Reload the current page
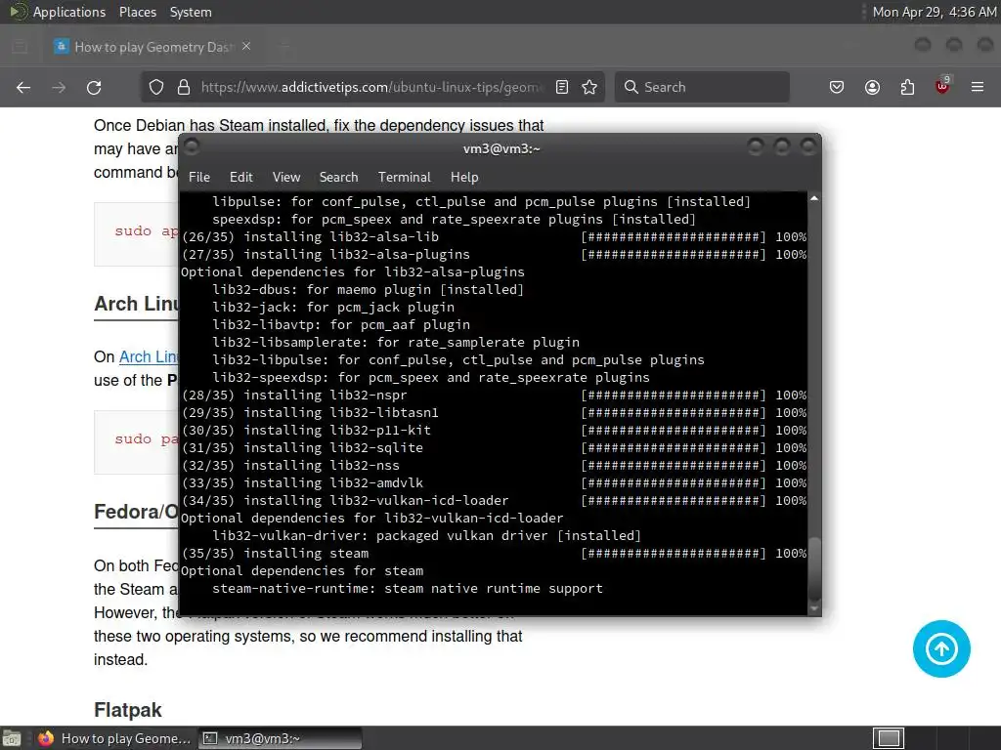The image size is (1001, 750). click(x=94, y=87)
